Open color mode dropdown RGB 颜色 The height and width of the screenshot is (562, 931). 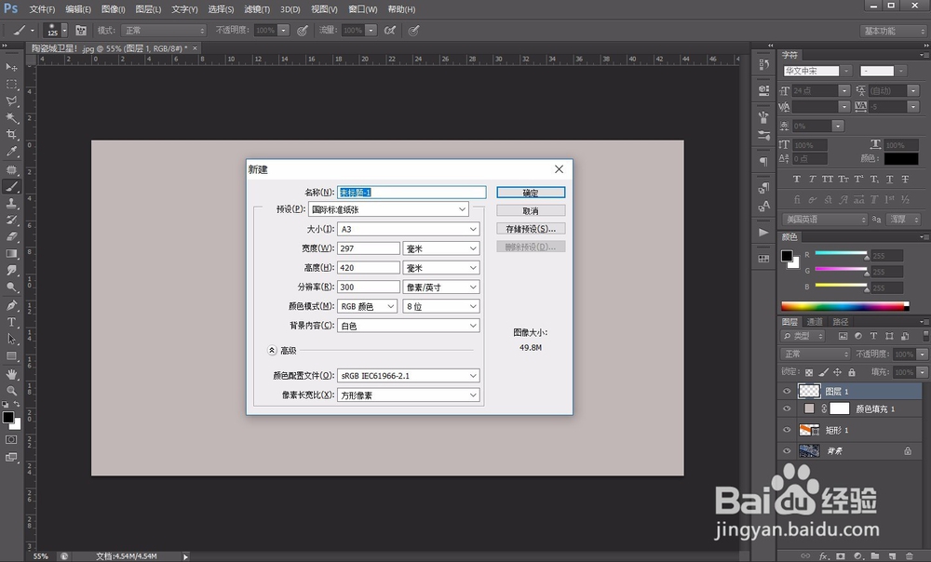tap(368, 306)
